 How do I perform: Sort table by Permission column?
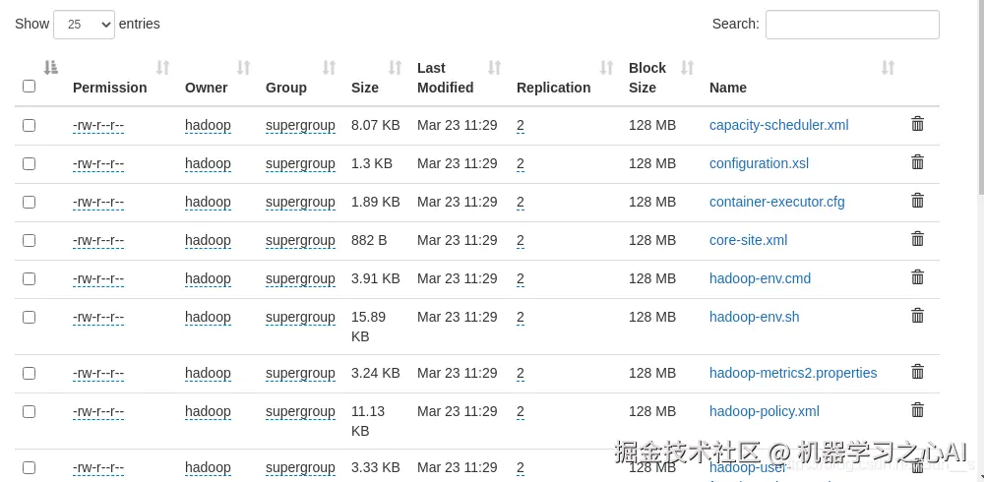(110, 88)
